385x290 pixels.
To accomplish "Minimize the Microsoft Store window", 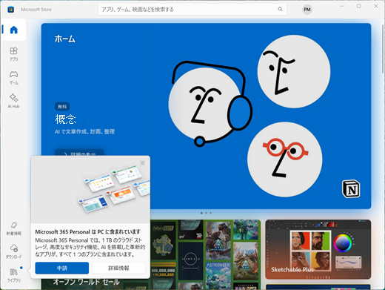I will click(341, 6).
